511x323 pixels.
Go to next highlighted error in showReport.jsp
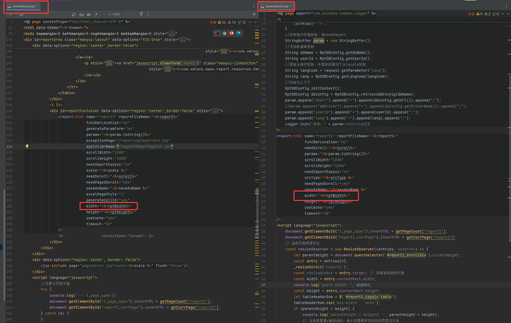click(x=255, y=22)
